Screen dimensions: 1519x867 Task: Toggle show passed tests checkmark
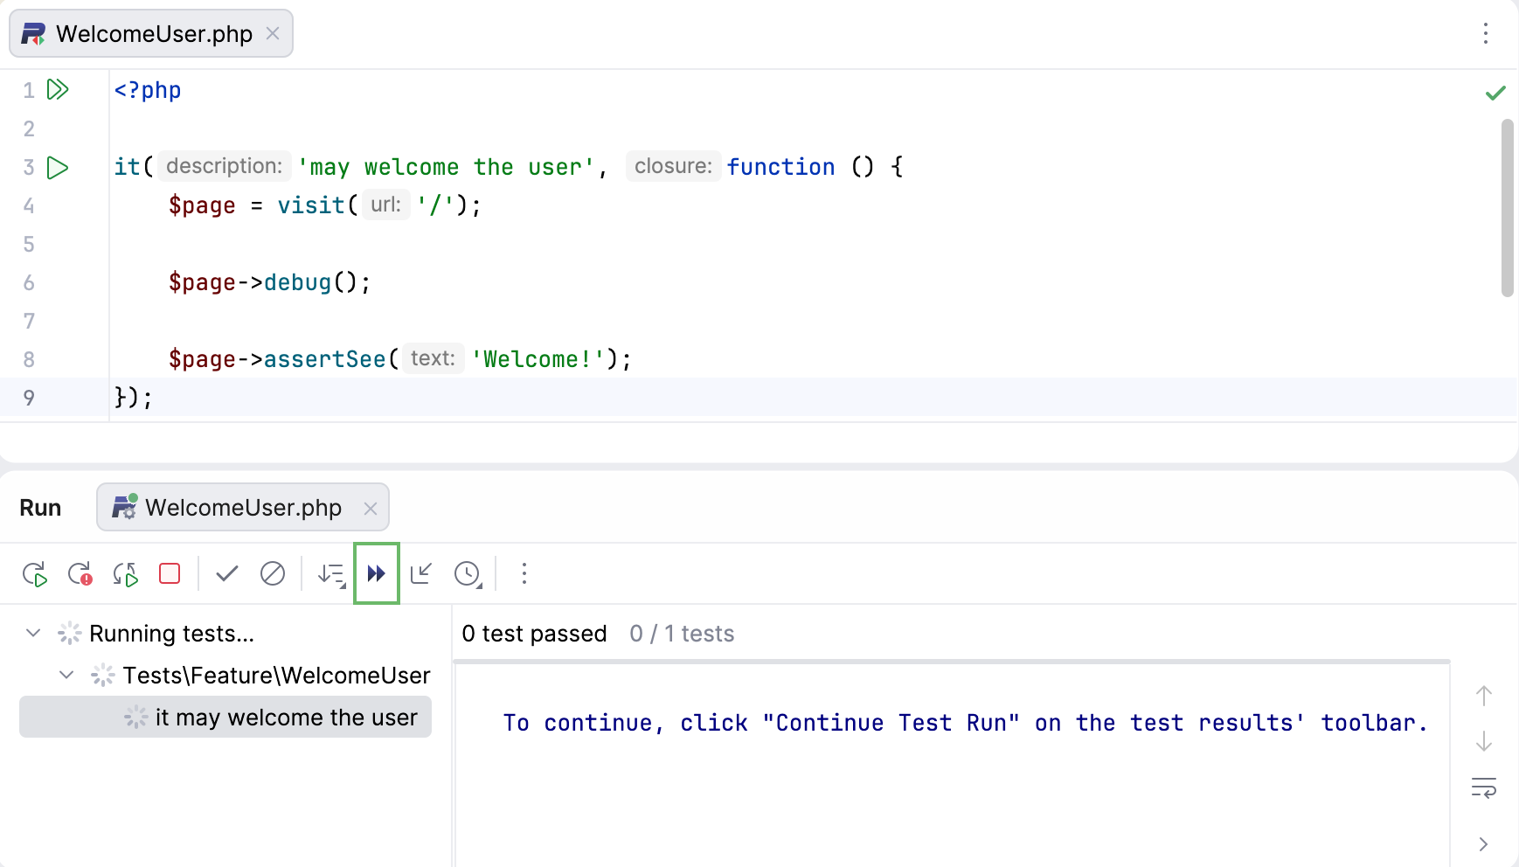click(226, 573)
